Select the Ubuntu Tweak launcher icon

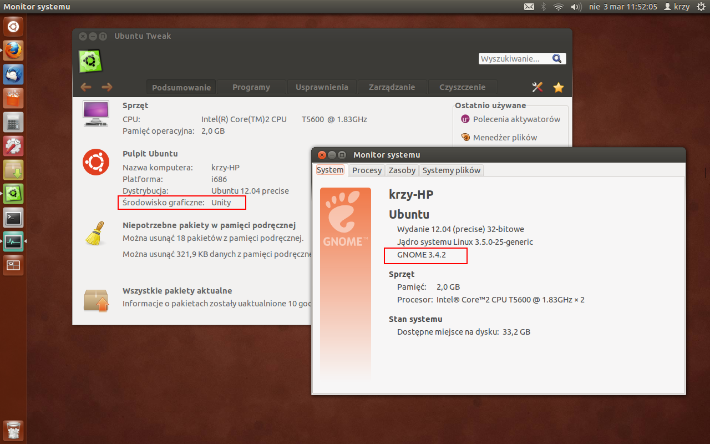(x=13, y=194)
